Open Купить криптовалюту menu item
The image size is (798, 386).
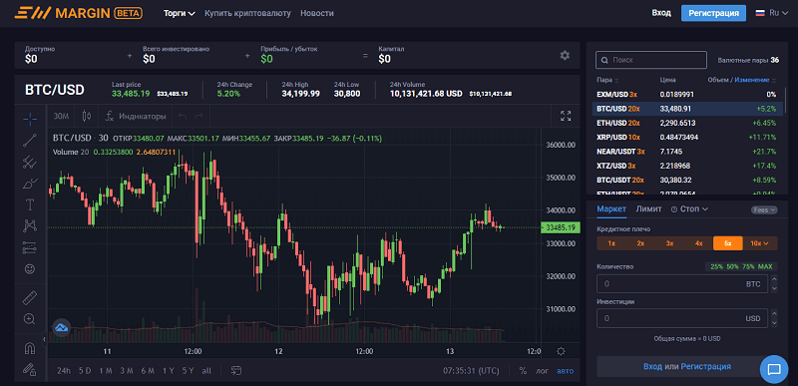point(247,13)
